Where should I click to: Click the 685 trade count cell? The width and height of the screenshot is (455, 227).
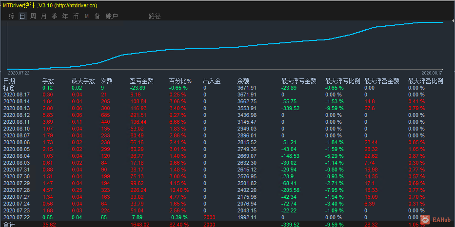coord(105,115)
